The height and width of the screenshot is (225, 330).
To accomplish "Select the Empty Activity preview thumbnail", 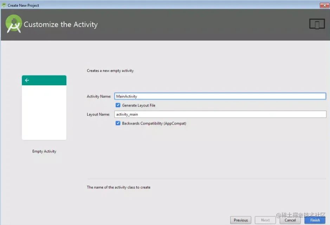I will (44, 107).
